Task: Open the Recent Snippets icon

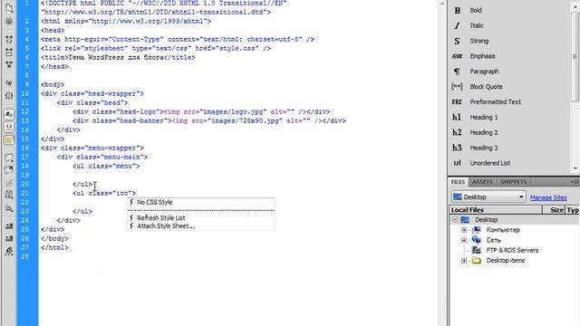Action: pyautogui.click(x=9, y=195)
